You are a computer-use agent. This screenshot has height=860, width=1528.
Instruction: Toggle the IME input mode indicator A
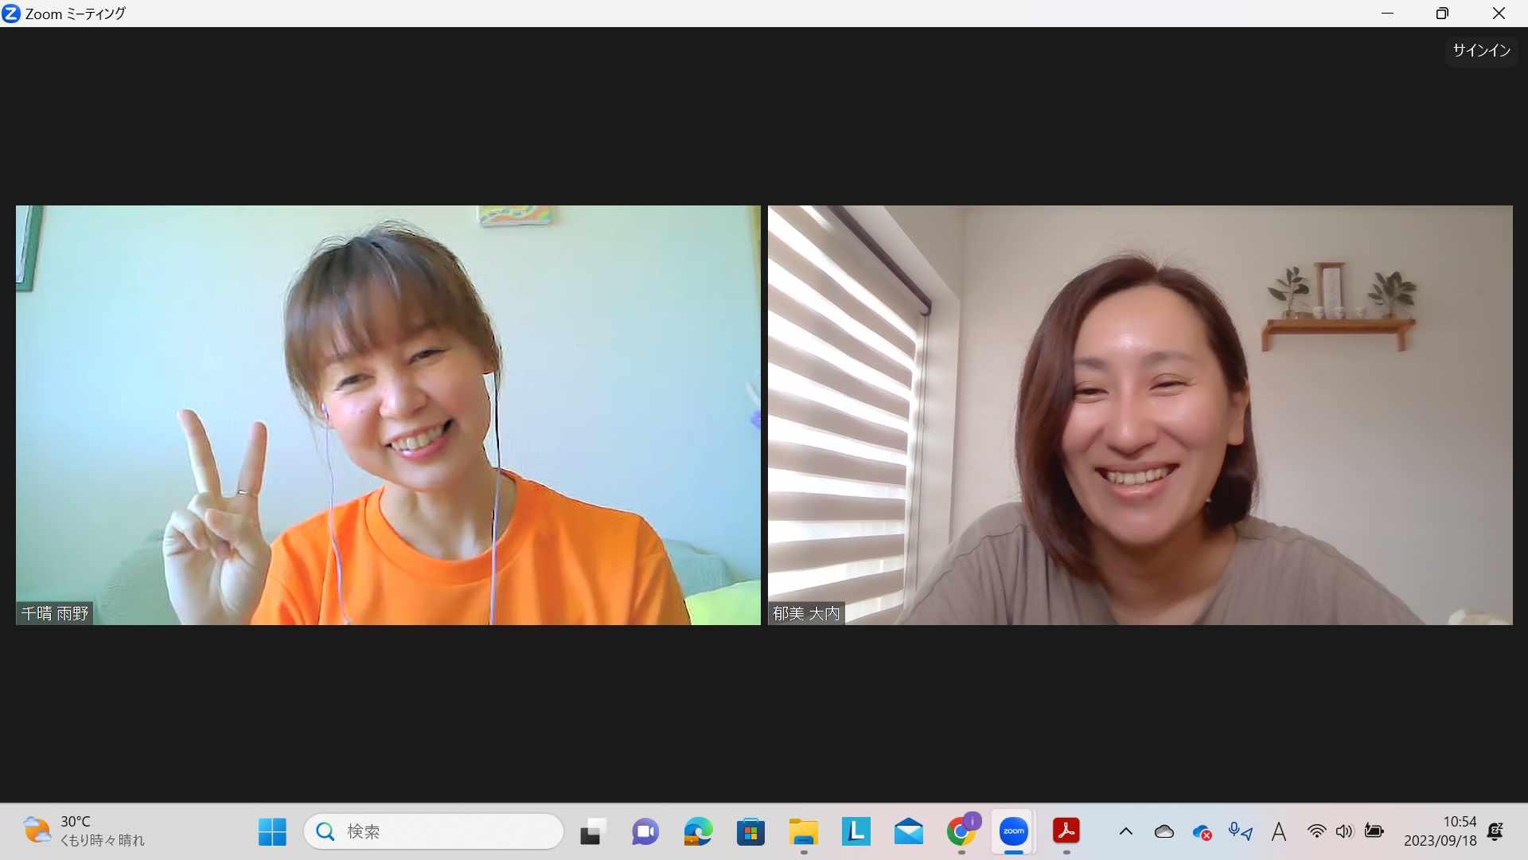pyautogui.click(x=1278, y=831)
